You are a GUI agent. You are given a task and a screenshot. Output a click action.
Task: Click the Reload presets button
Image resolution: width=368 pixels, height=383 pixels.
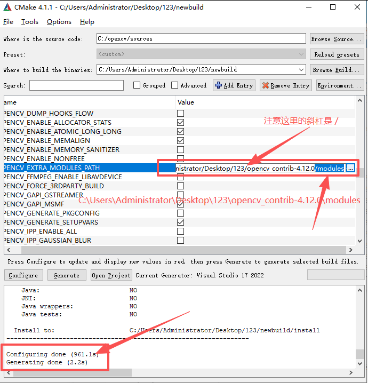click(x=337, y=54)
